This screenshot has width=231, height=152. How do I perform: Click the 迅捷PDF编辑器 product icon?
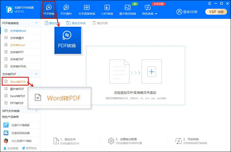[6, 125]
